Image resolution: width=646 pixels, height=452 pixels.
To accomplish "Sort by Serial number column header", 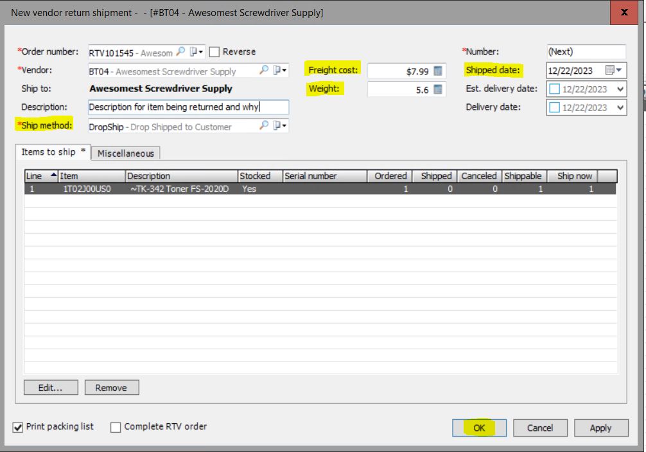I will pyautogui.click(x=325, y=176).
